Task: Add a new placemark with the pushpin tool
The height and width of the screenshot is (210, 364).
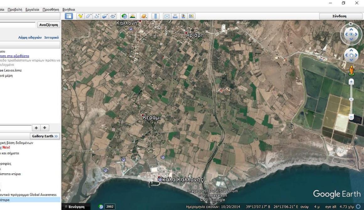Action: (x=80, y=16)
